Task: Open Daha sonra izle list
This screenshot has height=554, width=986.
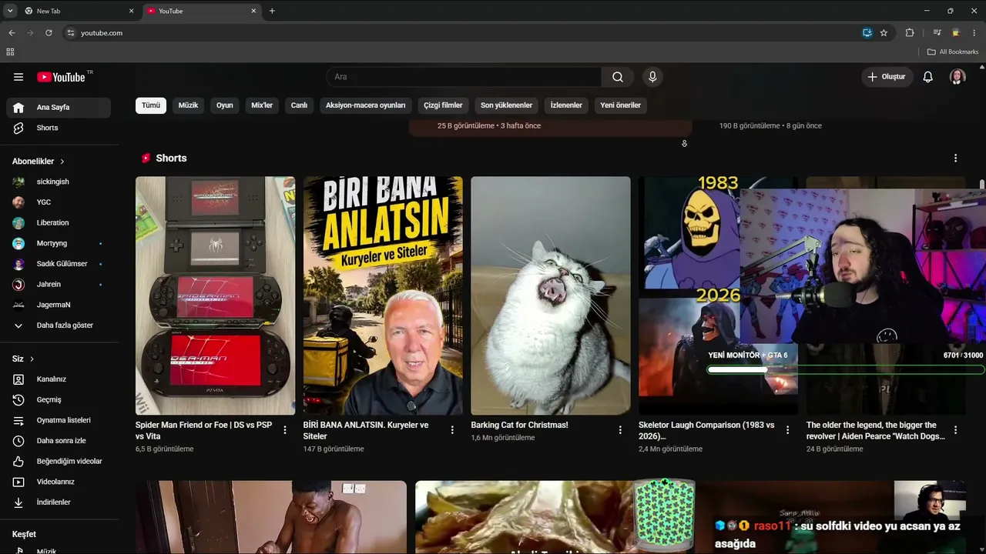Action: point(59,441)
